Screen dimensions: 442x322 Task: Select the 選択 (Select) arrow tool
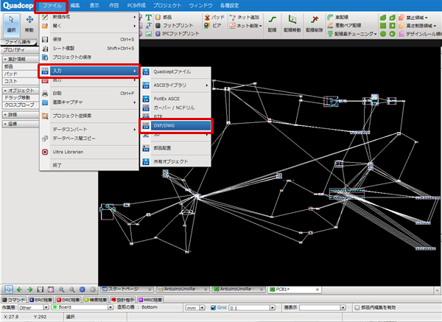(11, 24)
